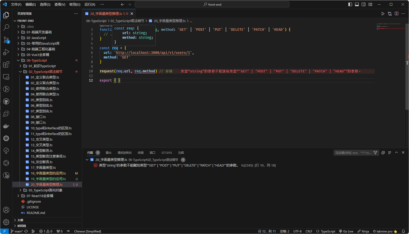
Task: Open the Search view in activity bar
Action: pyautogui.click(x=6, y=27)
